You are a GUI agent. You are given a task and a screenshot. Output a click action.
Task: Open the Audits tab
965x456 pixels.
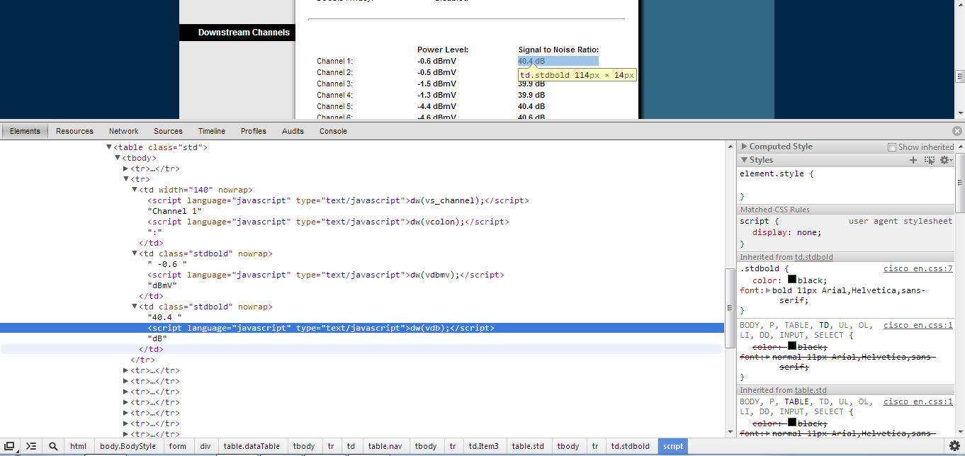point(293,131)
